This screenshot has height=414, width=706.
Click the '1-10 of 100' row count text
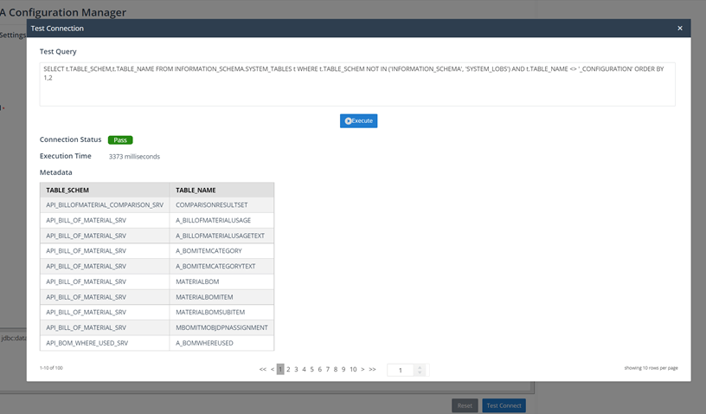[51, 368]
